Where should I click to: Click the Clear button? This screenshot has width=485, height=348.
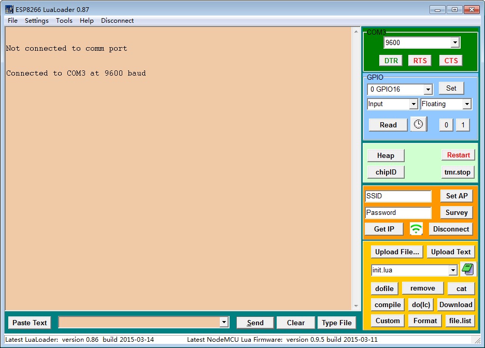coord(295,323)
